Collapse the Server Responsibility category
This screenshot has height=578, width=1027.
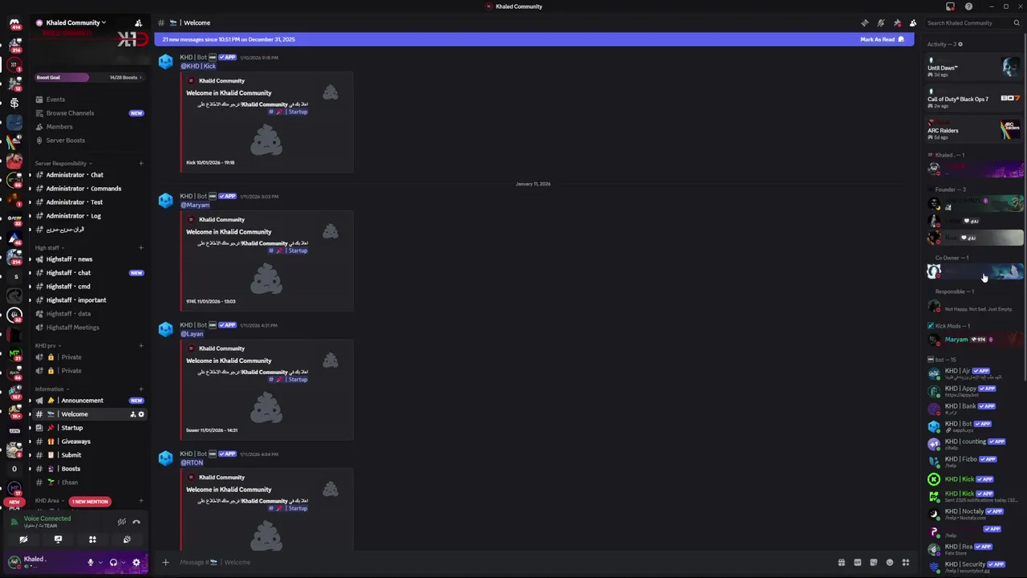pyautogui.click(x=63, y=164)
